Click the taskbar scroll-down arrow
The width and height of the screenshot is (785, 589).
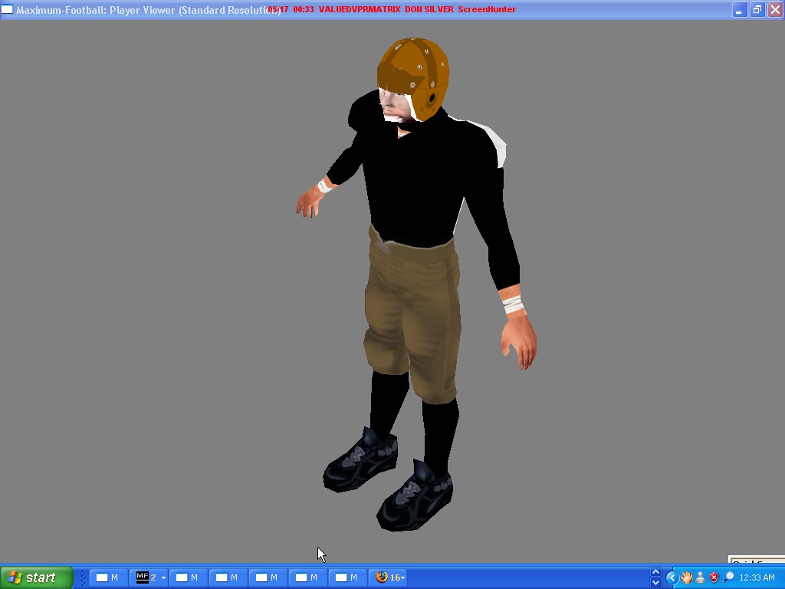655,583
